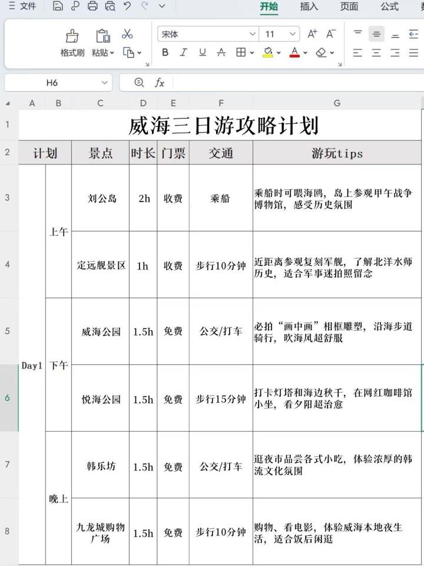Viewport: 424px width, 566px height.
Task: Click the Save icon in quick toolbar
Action: point(57,6)
